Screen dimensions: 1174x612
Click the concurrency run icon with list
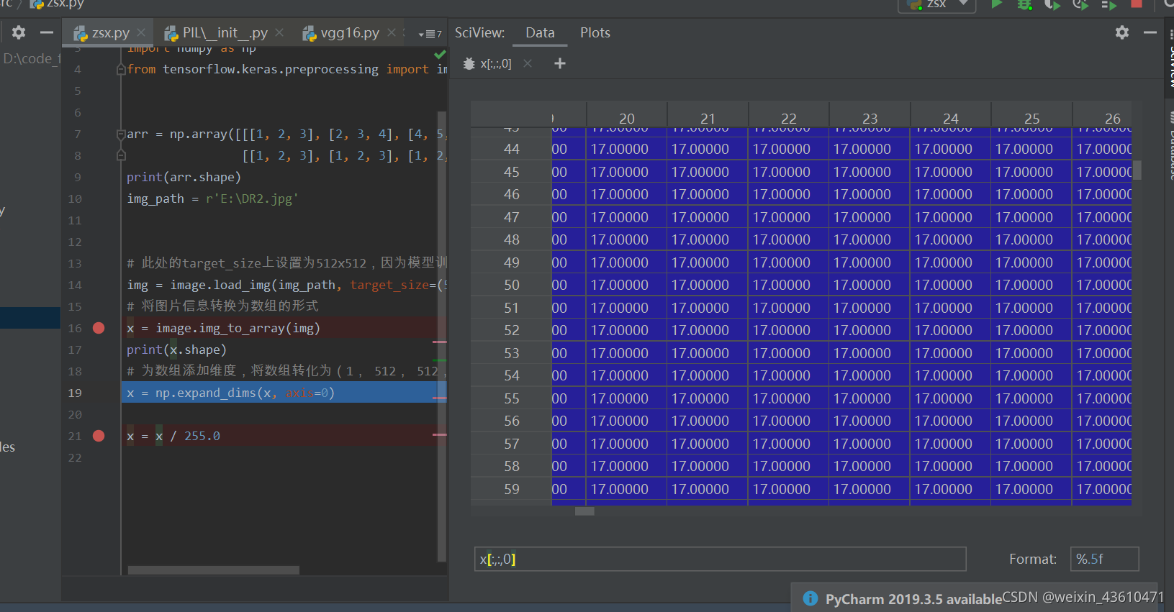1108,4
